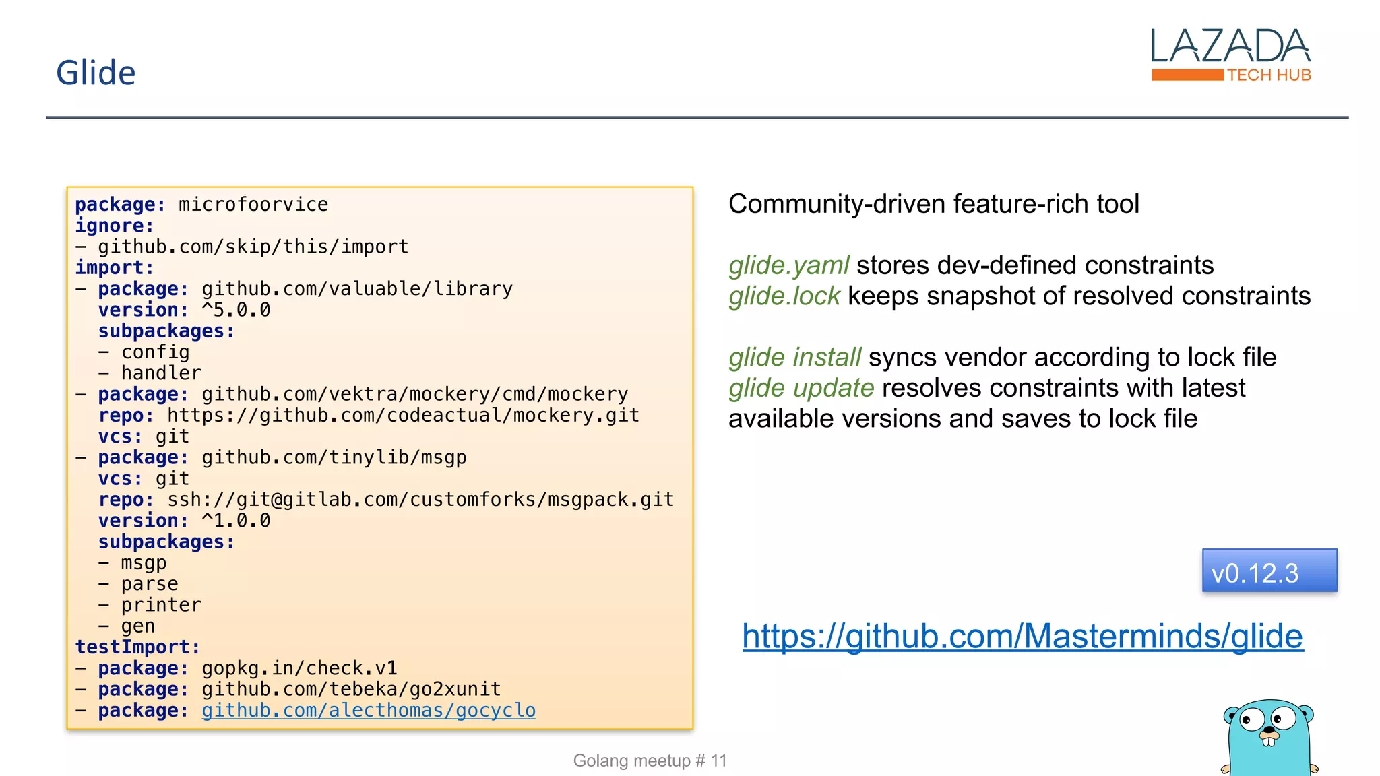Click the TECH HUB orange text
The image size is (1380, 776).
pos(1269,75)
